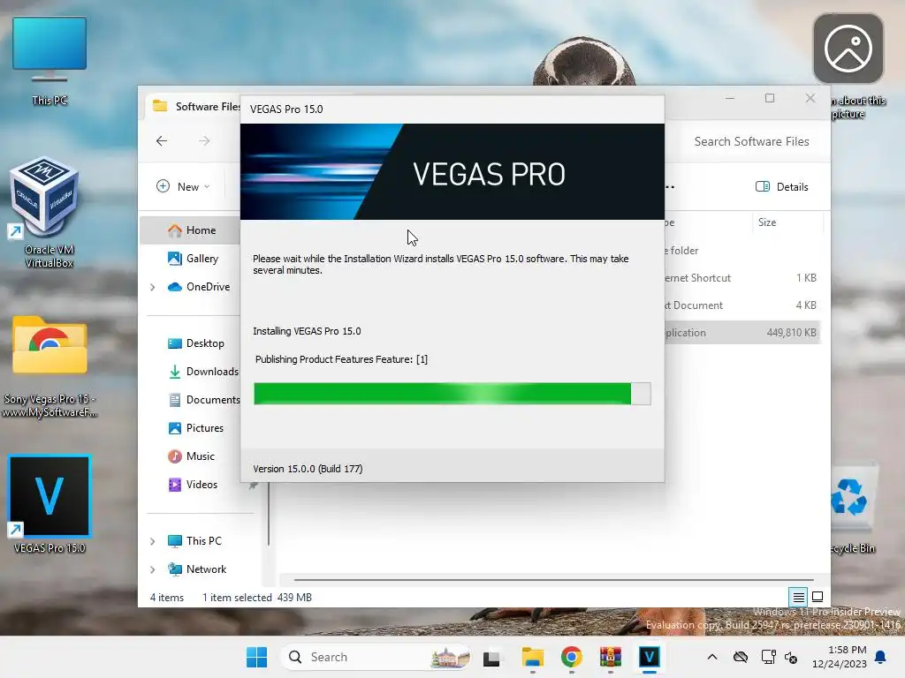
Task: Select Network in Explorer sidebar
Action: [x=197, y=569]
